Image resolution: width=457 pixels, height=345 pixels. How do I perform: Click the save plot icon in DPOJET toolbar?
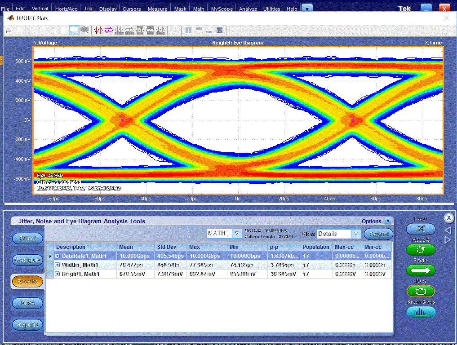(9, 31)
